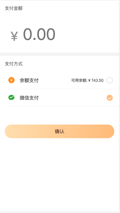The image size is (120, 213).
Task: Confirm payment with the 确认 button
Action: pyautogui.click(x=59, y=131)
